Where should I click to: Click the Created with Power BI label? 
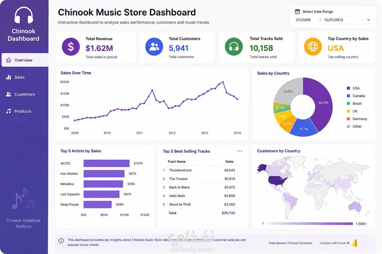click(x=335, y=243)
